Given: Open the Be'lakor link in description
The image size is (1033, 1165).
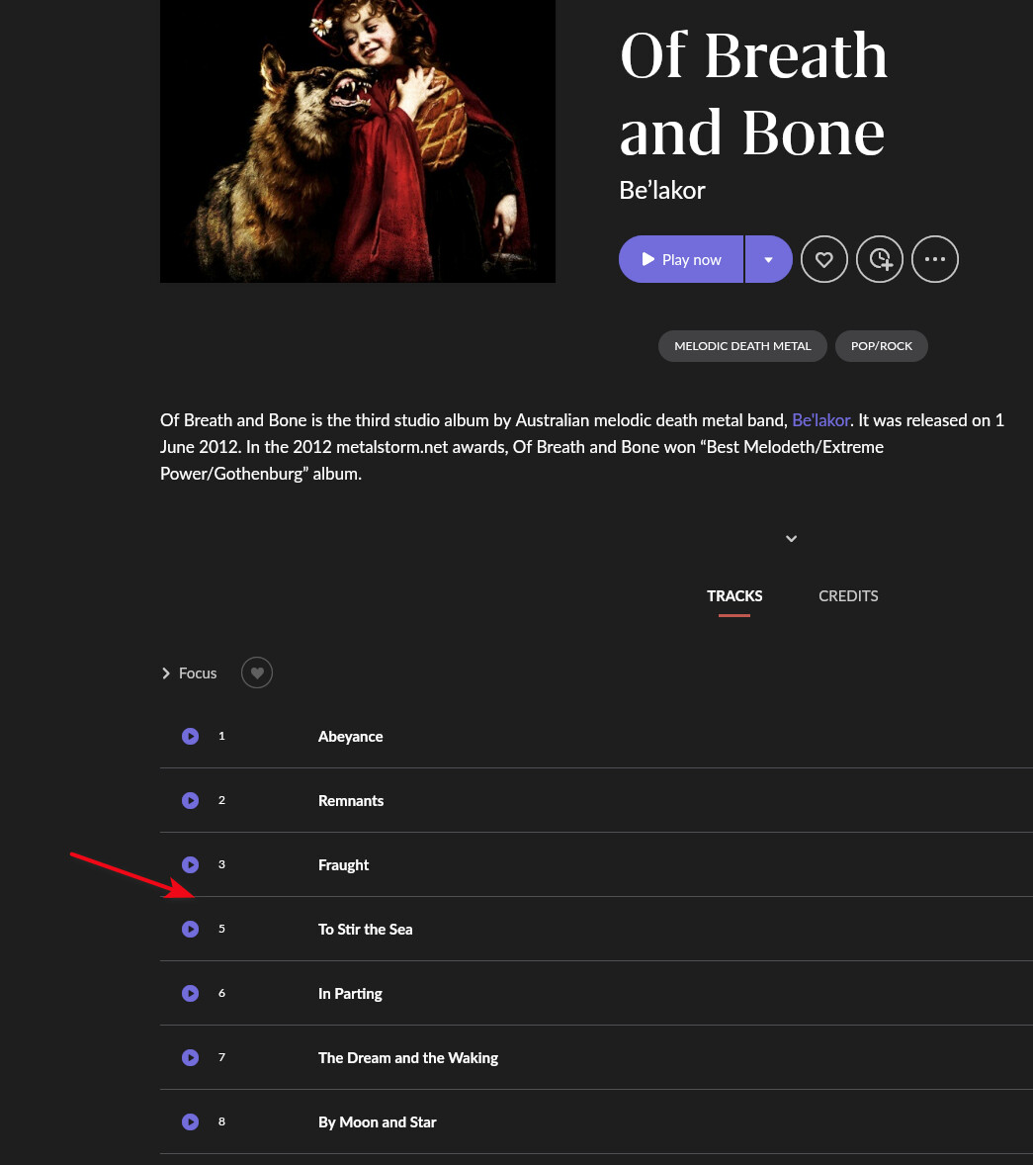Looking at the screenshot, I should pyautogui.click(x=820, y=420).
